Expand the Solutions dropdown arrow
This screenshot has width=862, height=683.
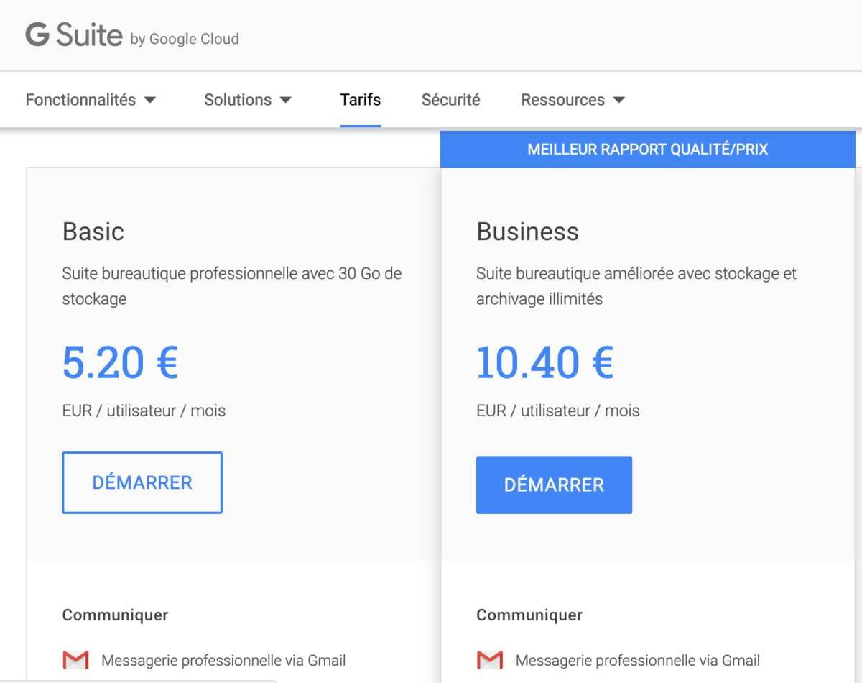click(286, 100)
